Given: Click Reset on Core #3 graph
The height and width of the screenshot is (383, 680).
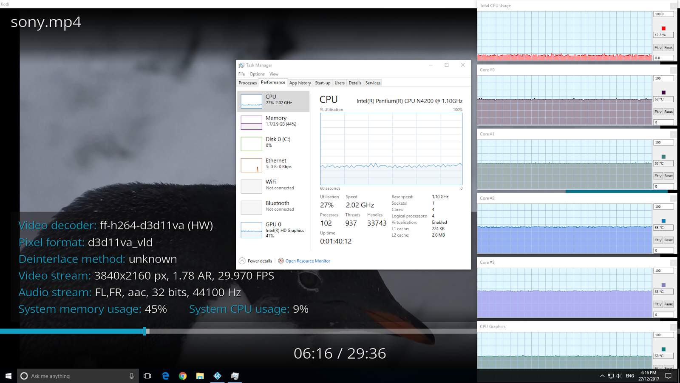Looking at the screenshot, I should [669, 304].
